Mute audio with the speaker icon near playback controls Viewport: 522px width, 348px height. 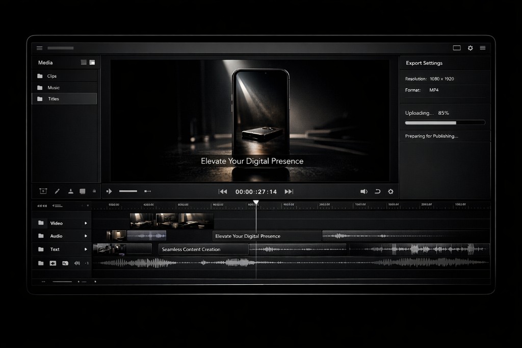tap(364, 191)
